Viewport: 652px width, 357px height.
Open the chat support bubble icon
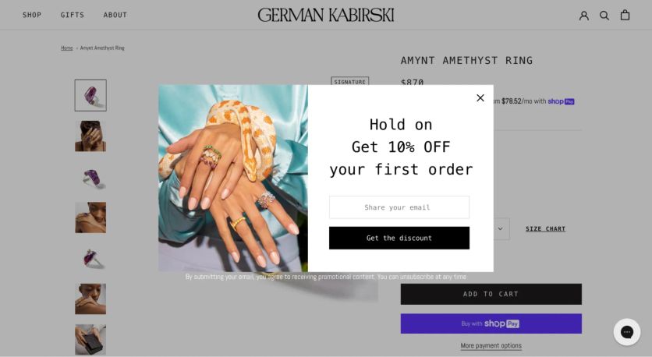[626, 332]
